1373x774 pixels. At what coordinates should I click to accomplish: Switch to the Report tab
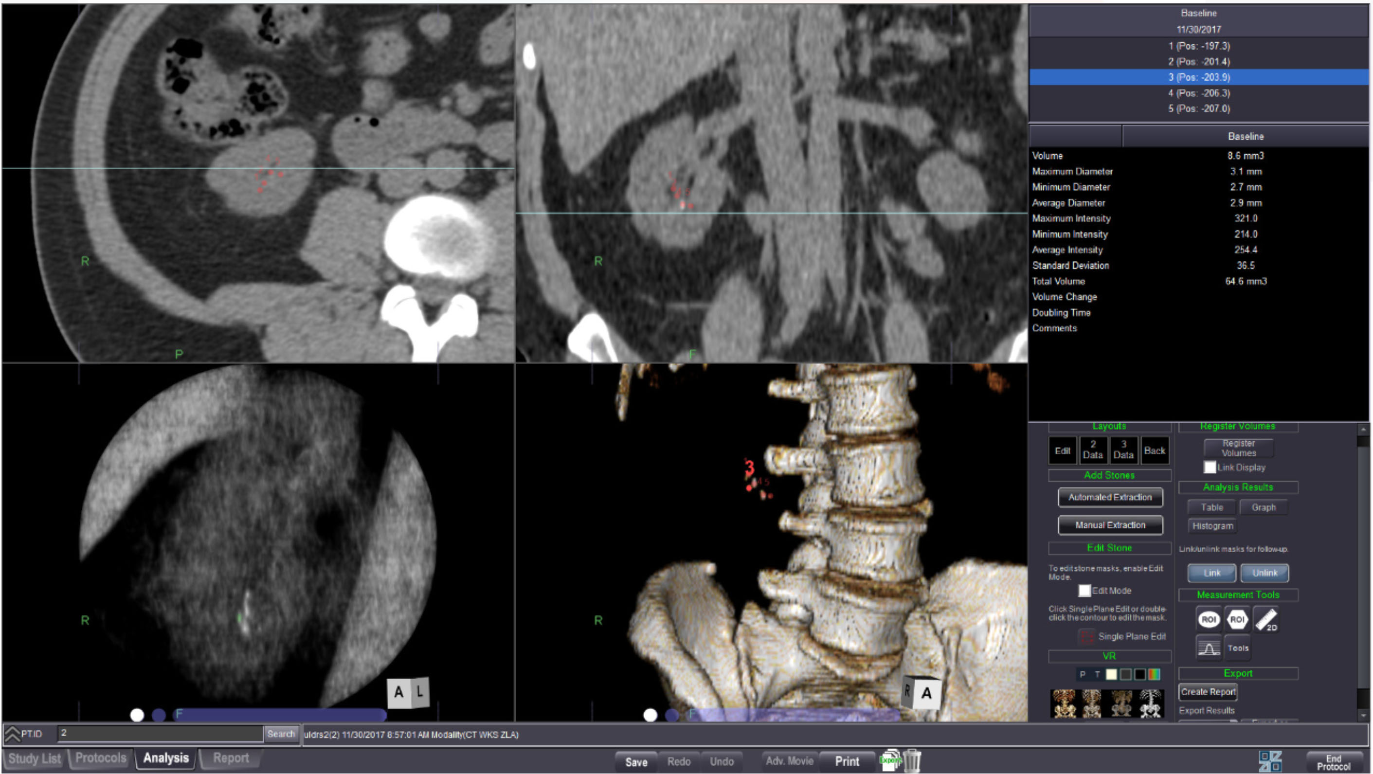[230, 758]
